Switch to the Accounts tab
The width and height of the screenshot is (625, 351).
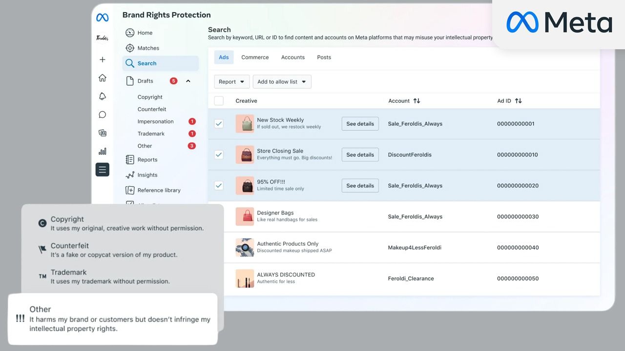(293, 57)
